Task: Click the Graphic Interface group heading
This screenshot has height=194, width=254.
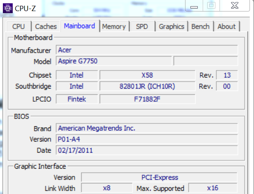Action: point(40,166)
